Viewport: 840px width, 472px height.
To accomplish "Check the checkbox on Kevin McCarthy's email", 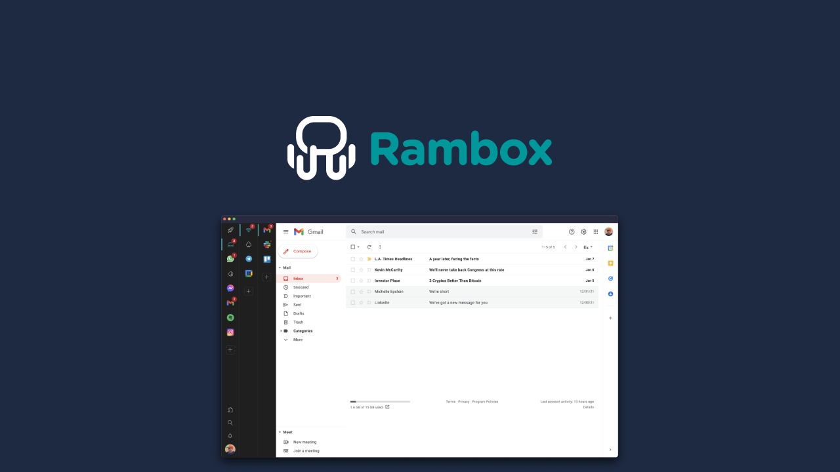I will 353,269.
